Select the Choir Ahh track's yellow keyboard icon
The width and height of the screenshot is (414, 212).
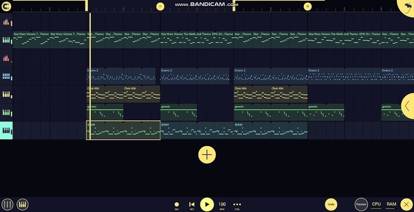click(6, 94)
